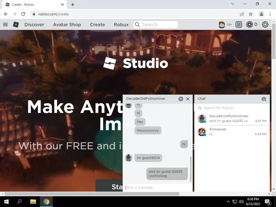The height and width of the screenshot is (207, 276).
Task: Click the DecadeOldPythonUser chat window title
Action: point(146,99)
